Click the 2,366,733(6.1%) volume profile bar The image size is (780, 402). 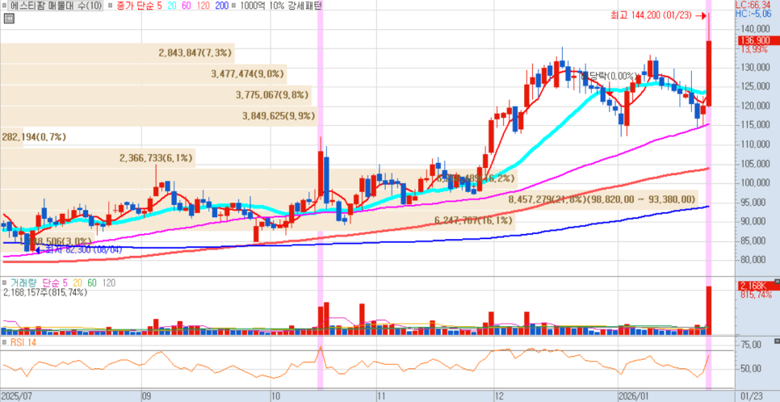point(98,157)
